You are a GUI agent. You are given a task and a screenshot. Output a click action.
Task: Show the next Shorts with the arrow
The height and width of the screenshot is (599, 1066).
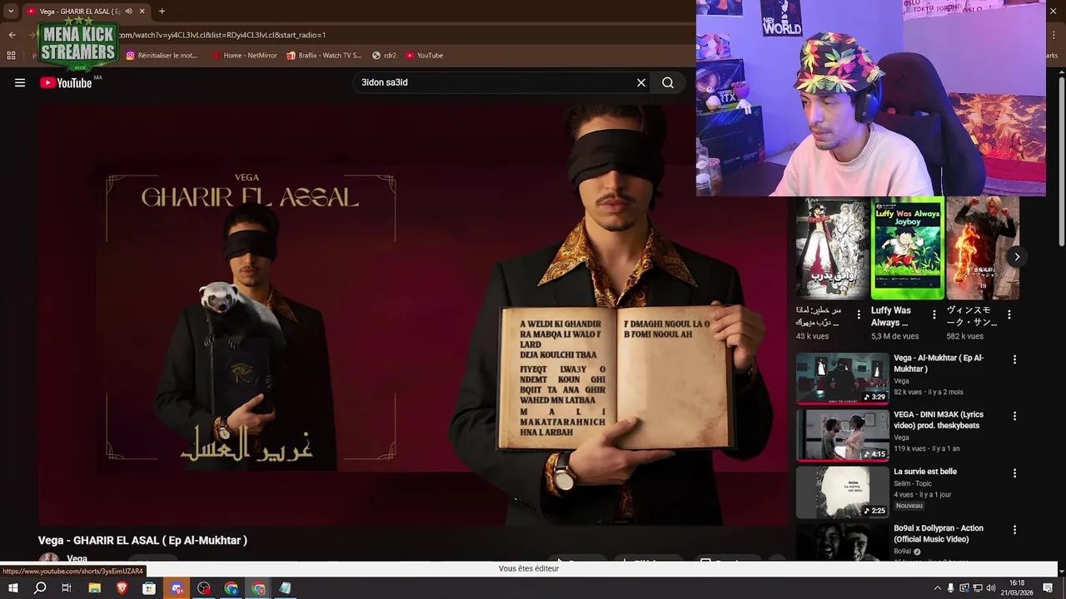[1017, 256]
